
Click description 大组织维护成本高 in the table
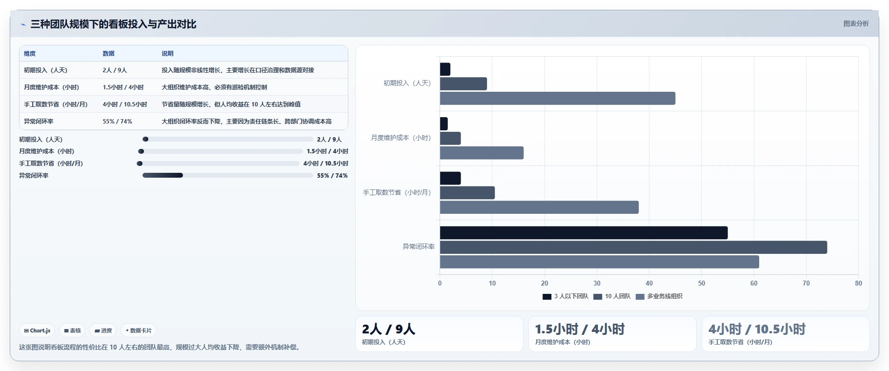coord(214,87)
